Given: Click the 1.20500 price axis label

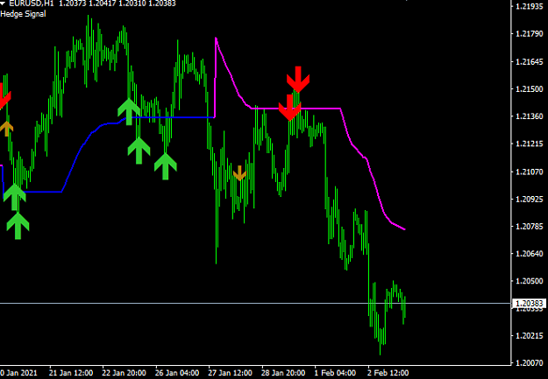Looking at the screenshot, I should (x=530, y=281).
